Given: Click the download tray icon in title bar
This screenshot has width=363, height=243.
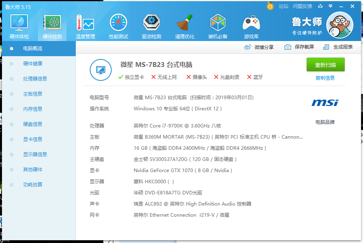Looking at the screenshot, I should [x=320, y=6].
